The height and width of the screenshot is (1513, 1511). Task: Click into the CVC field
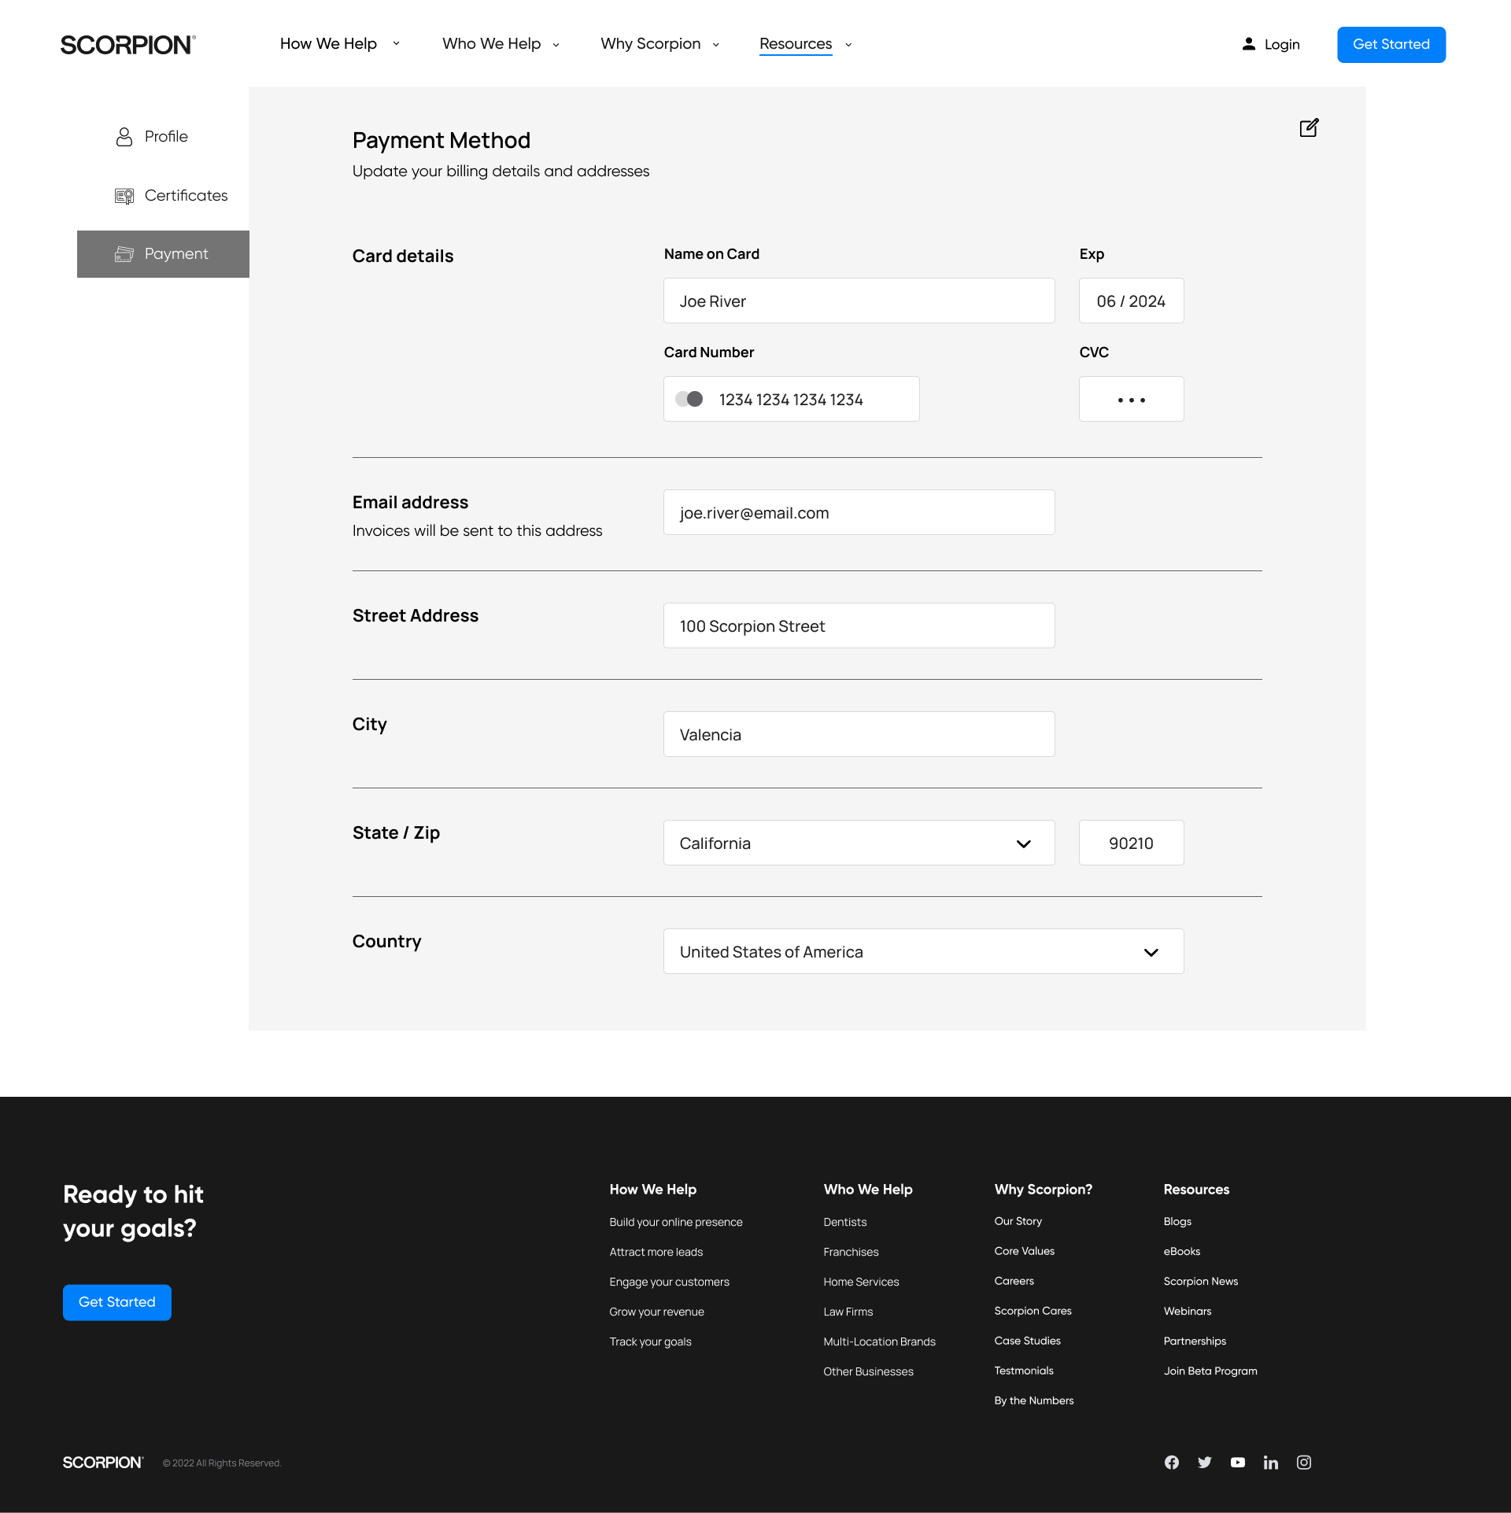point(1131,399)
